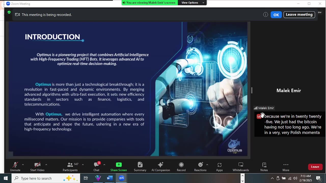Open Whiteboards
Image resolution: width=326 pixels, height=183 pixels.
tap(241, 167)
